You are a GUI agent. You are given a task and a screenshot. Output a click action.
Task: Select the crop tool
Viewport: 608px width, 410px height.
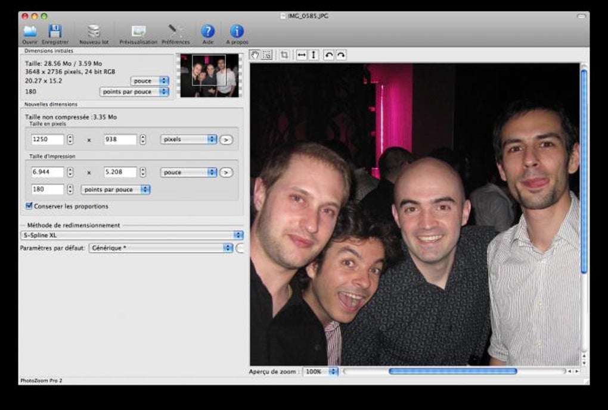284,55
